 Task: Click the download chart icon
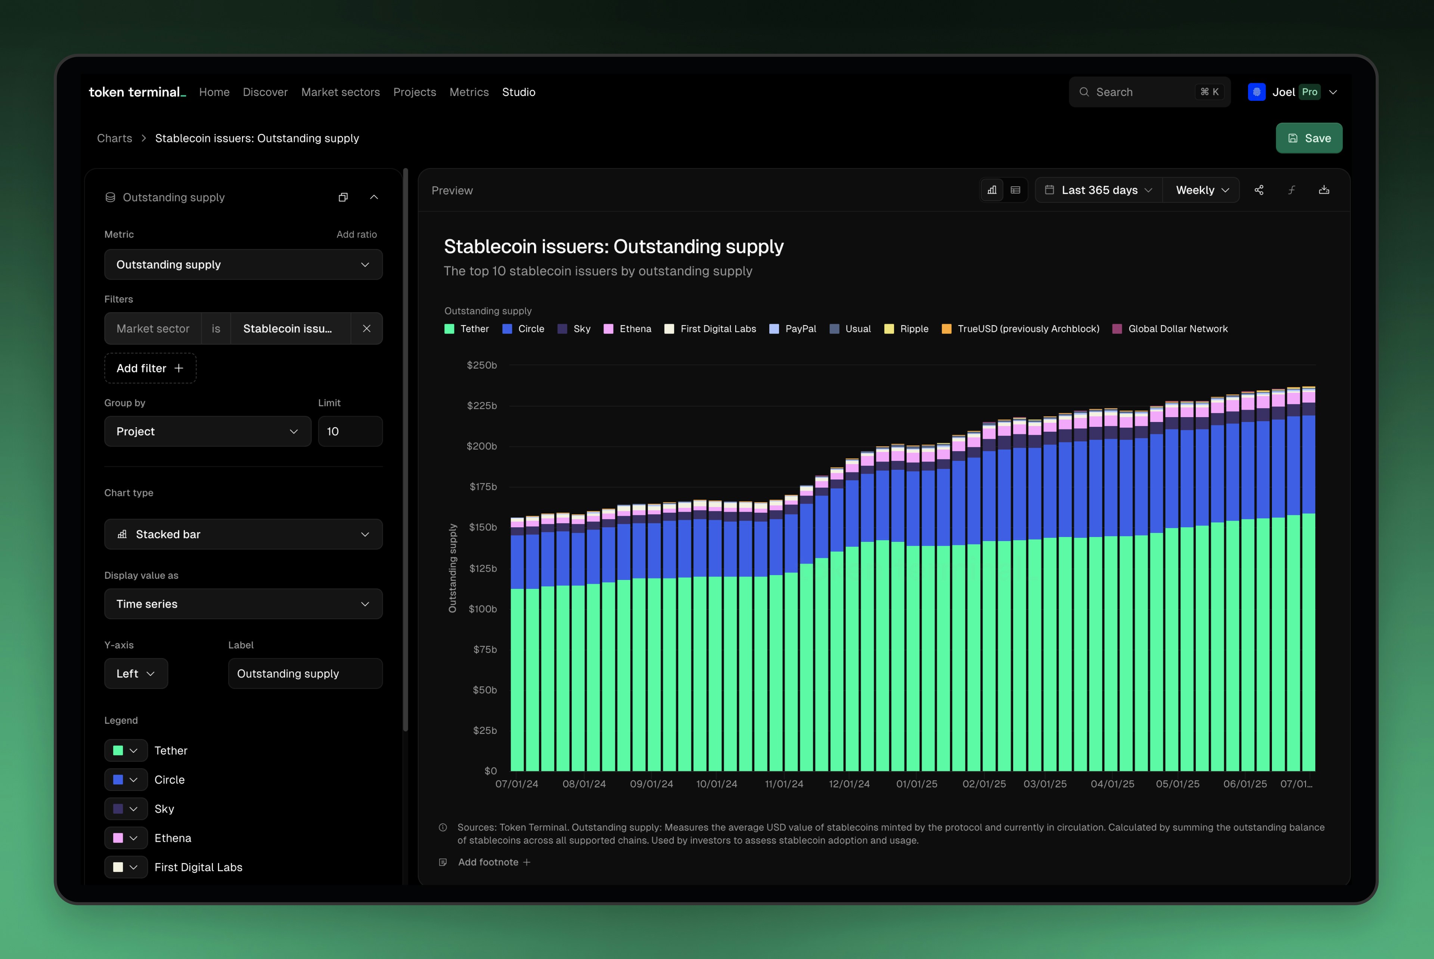pyautogui.click(x=1324, y=190)
